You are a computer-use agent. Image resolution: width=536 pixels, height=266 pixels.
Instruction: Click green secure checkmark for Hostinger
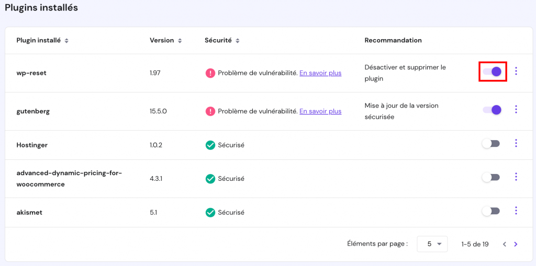click(x=210, y=145)
